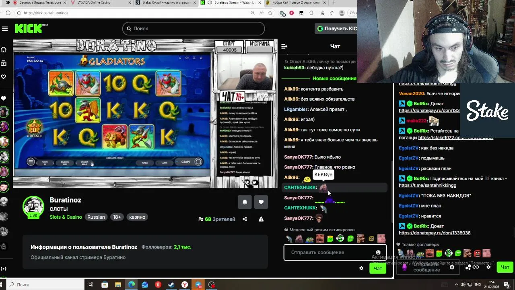515x290 pixels.
Task: Open emoji picker in left chat input
Action: 378,253
